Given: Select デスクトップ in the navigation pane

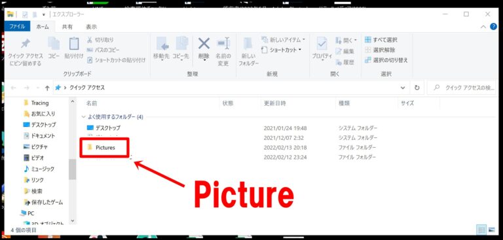Looking at the screenshot, I should pyautogui.click(x=39, y=125).
